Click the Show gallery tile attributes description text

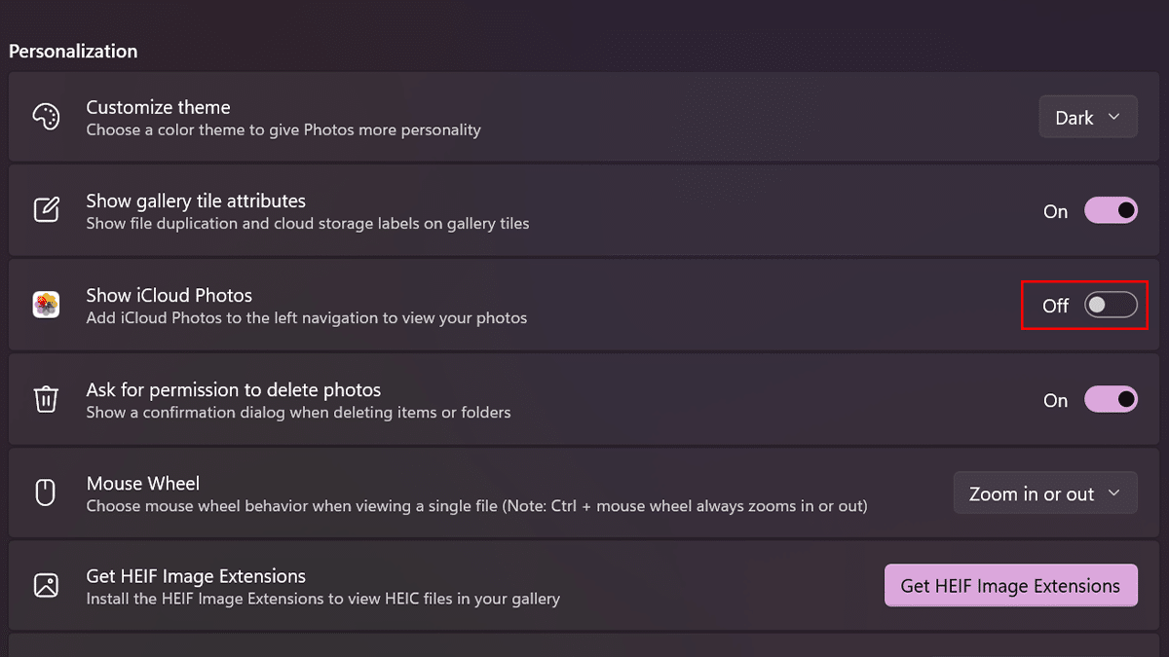point(307,224)
